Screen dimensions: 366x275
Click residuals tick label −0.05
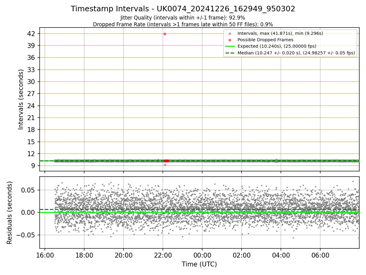pyautogui.click(x=26, y=235)
